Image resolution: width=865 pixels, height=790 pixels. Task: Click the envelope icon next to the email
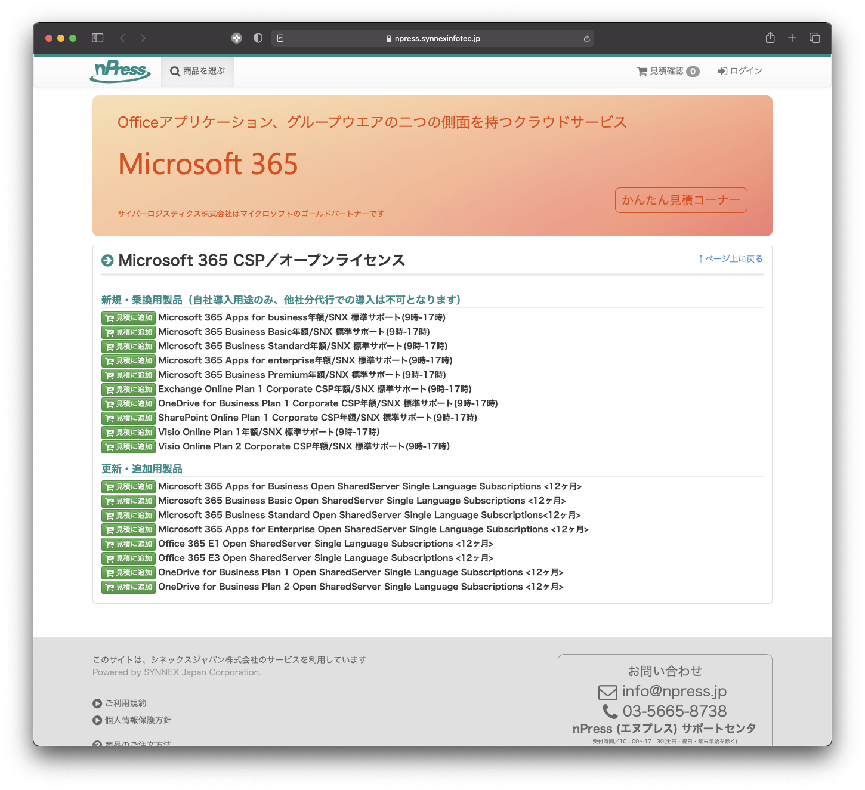click(608, 692)
